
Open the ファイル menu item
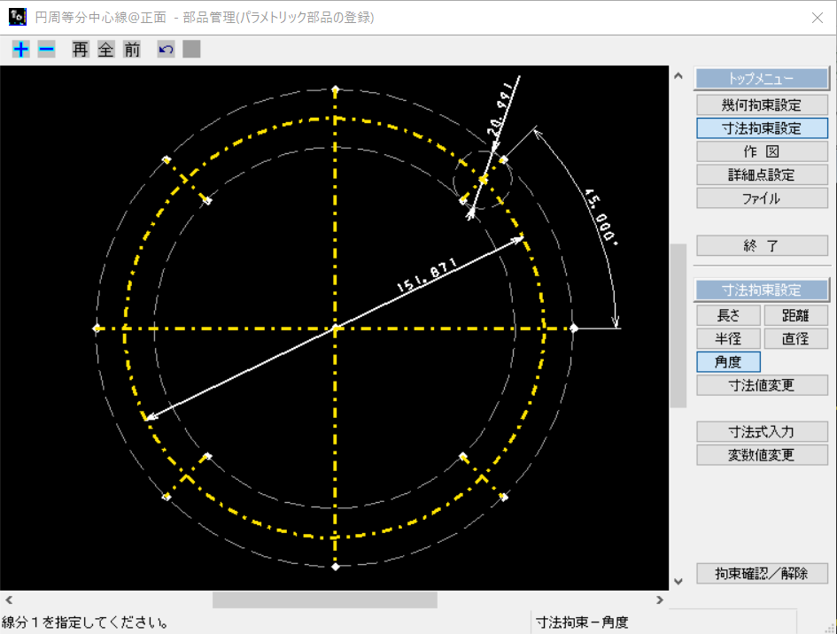point(762,198)
